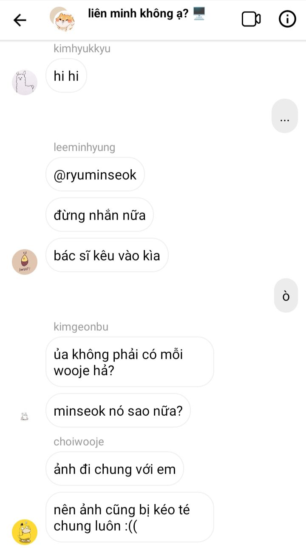The image size is (306, 548).
Task: Tap the "hi hi" message bubble
Action: (66, 76)
